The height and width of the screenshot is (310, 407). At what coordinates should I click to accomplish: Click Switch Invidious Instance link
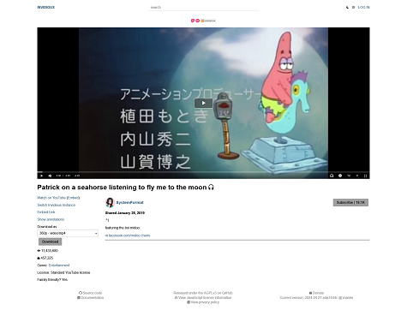click(57, 205)
